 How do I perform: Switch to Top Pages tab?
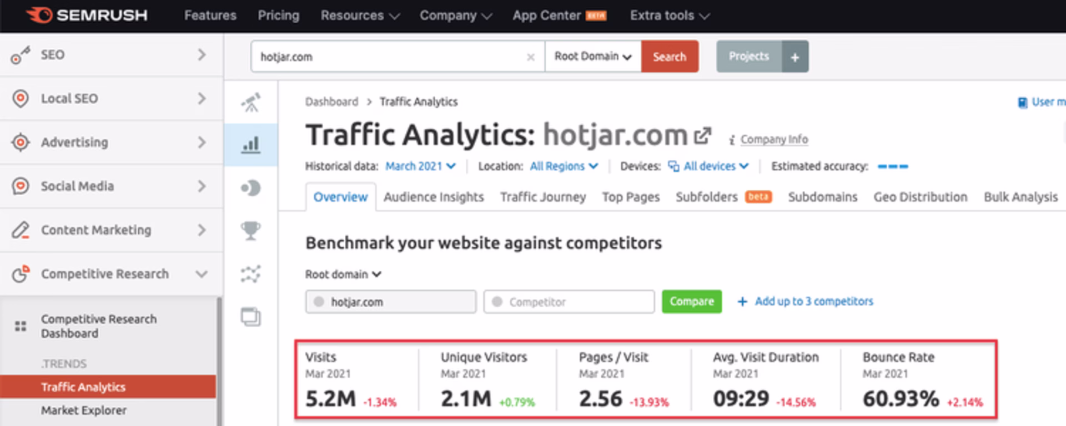pos(631,197)
